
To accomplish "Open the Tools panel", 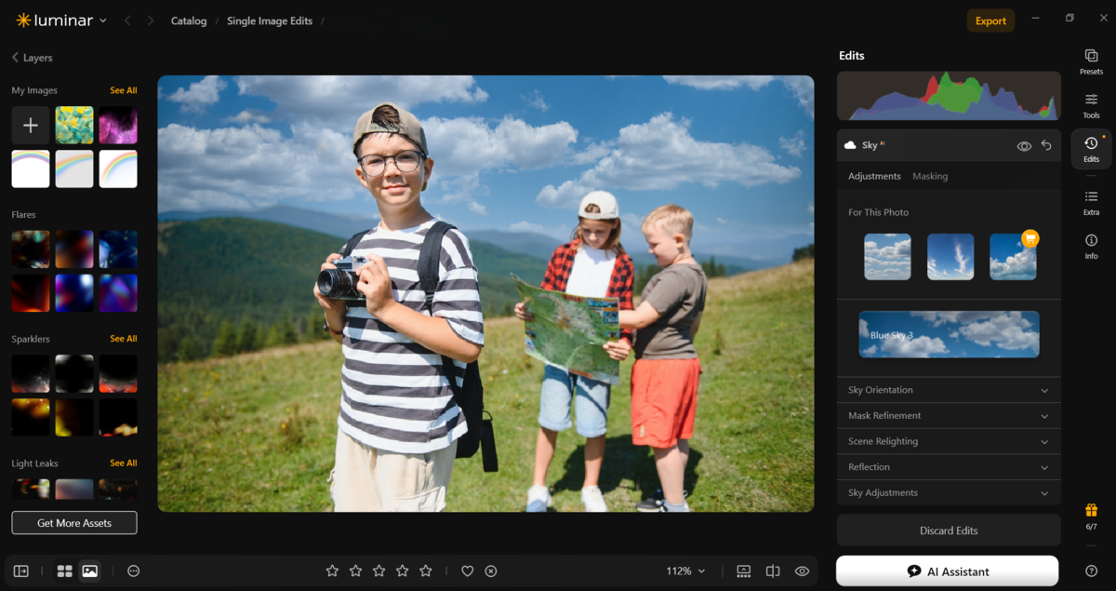I will tap(1091, 106).
